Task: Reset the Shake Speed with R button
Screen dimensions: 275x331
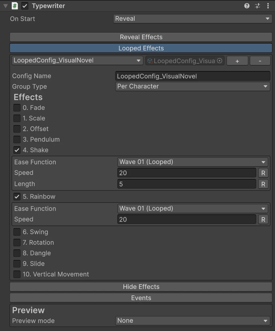Action: [263, 173]
